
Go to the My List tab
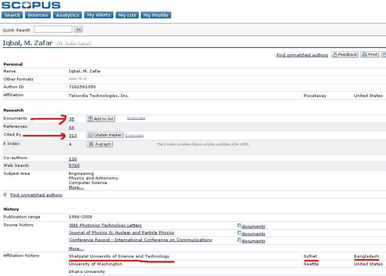[127, 15]
